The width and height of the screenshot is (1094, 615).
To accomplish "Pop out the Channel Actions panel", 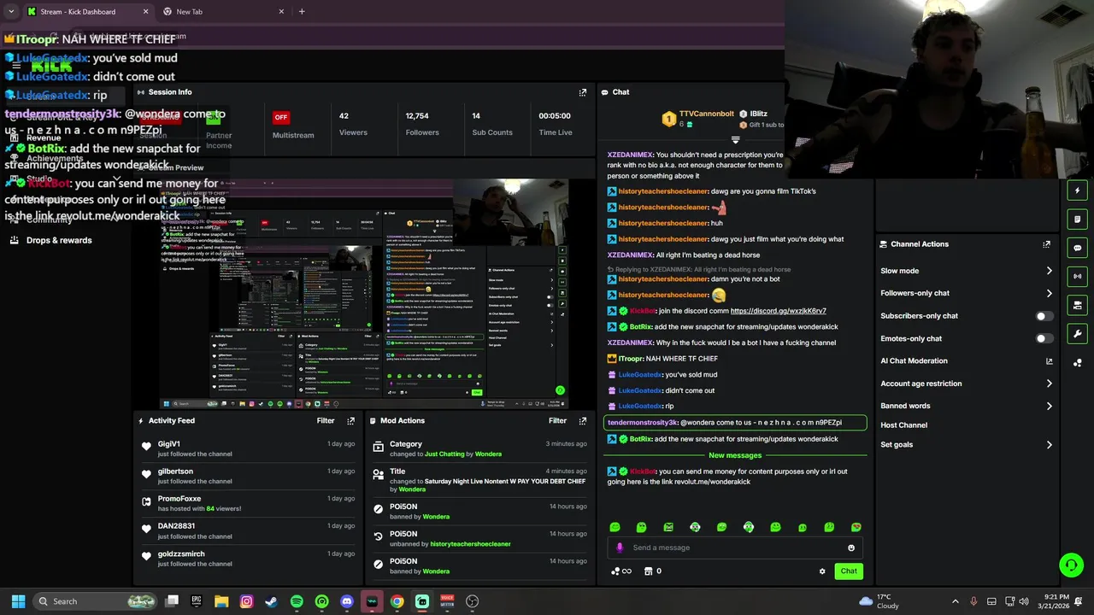I will pos(1046,244).
